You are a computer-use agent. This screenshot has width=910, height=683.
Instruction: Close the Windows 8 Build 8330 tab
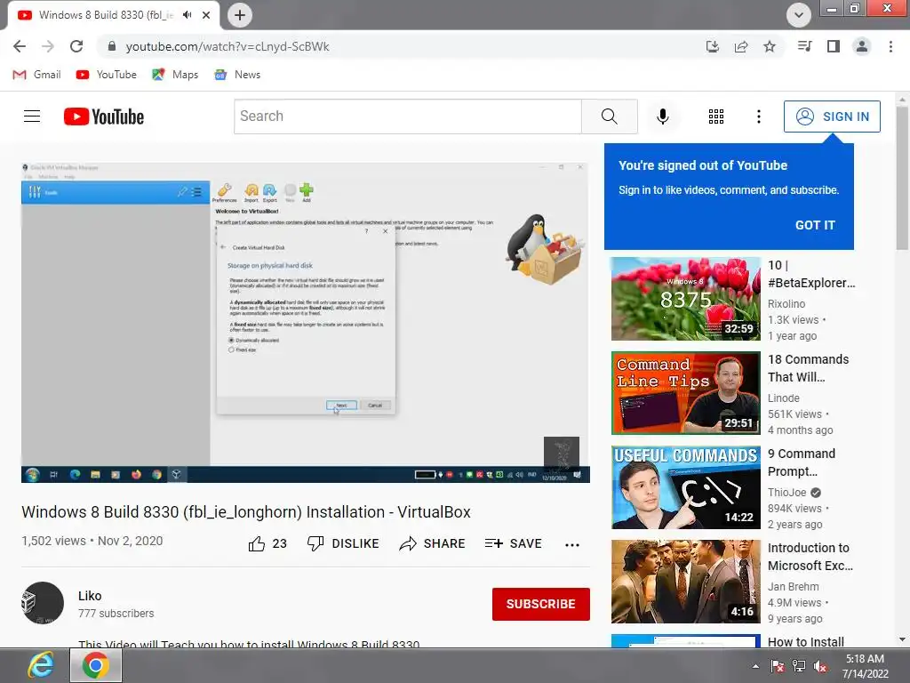pos(206,15)
